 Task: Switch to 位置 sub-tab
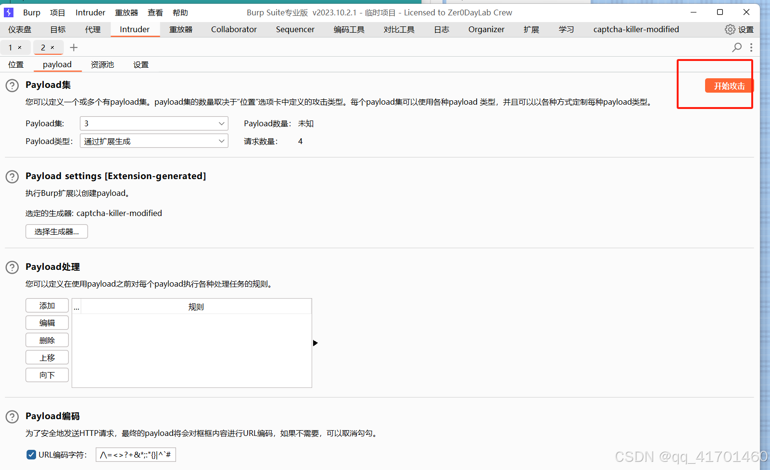point(16,65)
